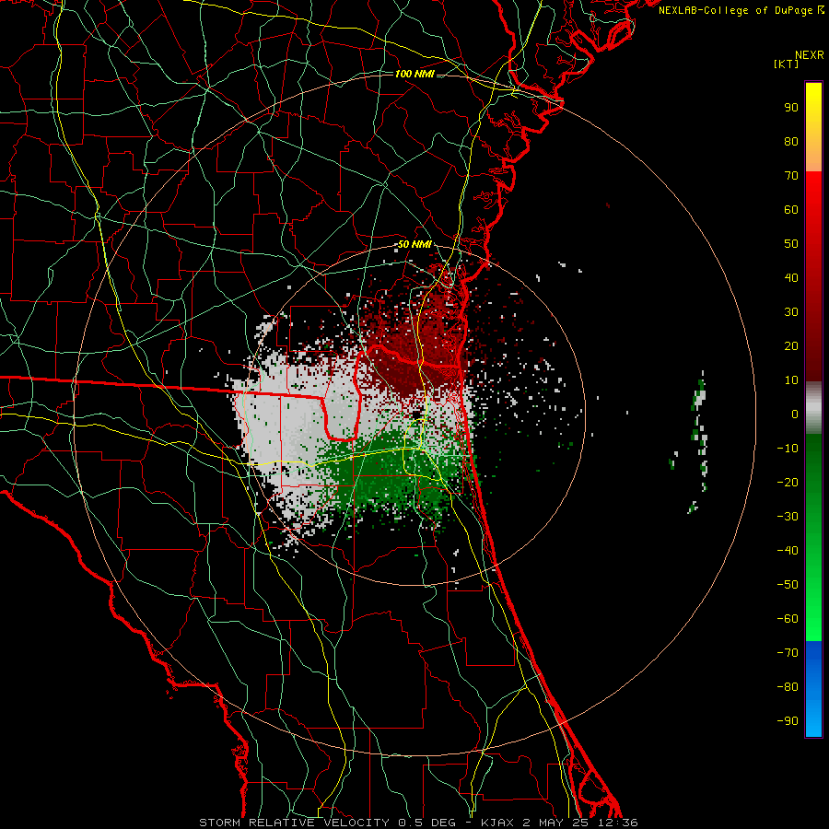
Task: Click the 60 scale label
Action: (791, 209)
